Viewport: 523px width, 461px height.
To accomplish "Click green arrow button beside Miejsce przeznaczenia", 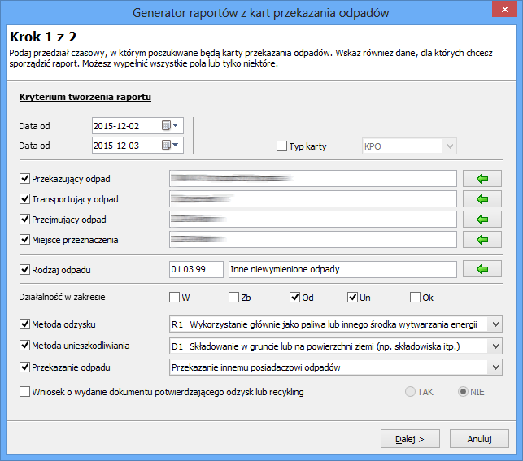I will point(482,240).
